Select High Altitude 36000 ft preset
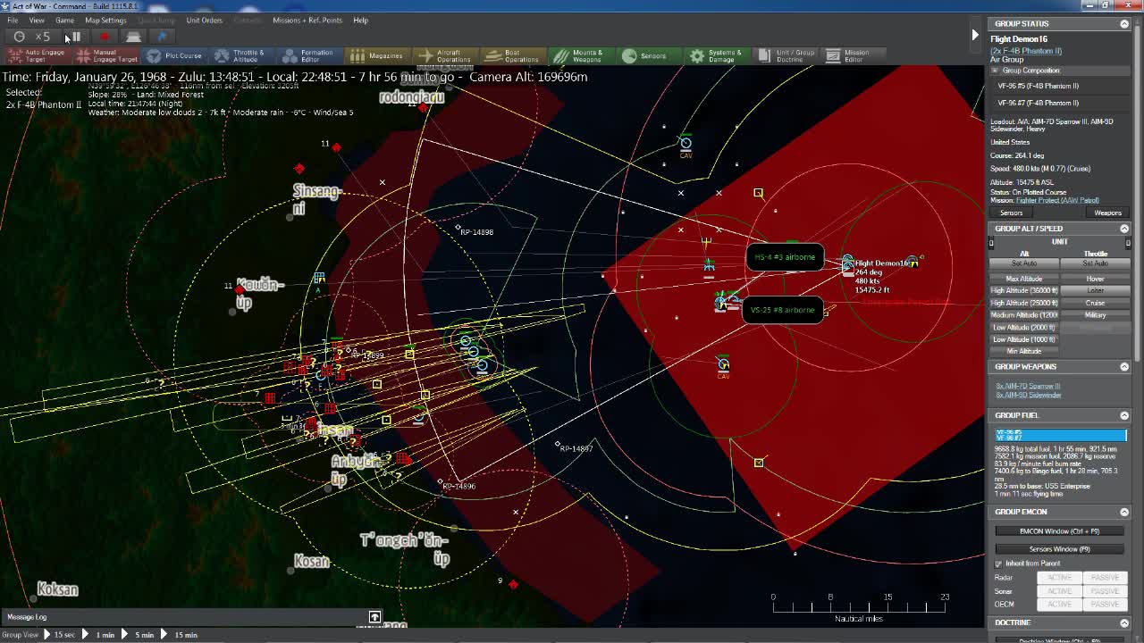The image size is (1144, 643). coord(1024,291)
